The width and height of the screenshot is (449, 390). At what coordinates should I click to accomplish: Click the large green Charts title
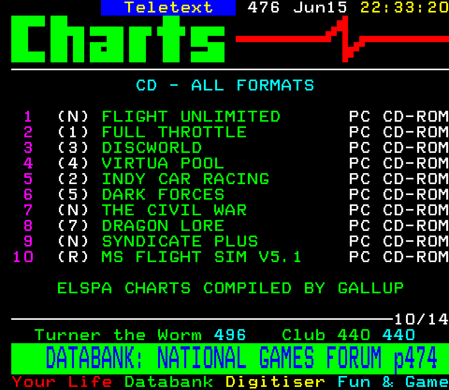(118, 39)
